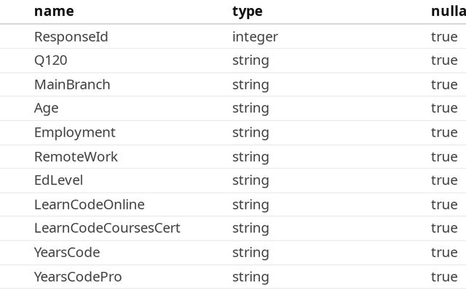Image resolution: width=466 pixels, height=291 pixels.
Task: Select the Employment row name
Action: coord(74,132)
